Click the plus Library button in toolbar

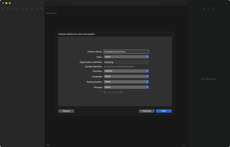click(x=184, y=3)
